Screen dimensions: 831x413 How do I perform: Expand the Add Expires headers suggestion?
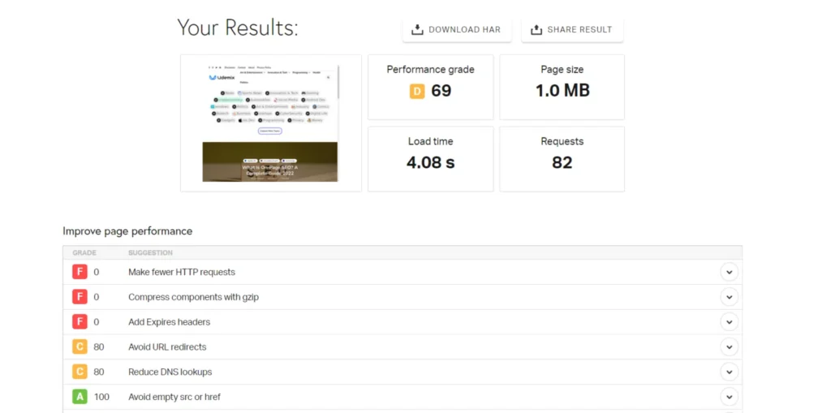pyautogui.click(x=729, y=322)
